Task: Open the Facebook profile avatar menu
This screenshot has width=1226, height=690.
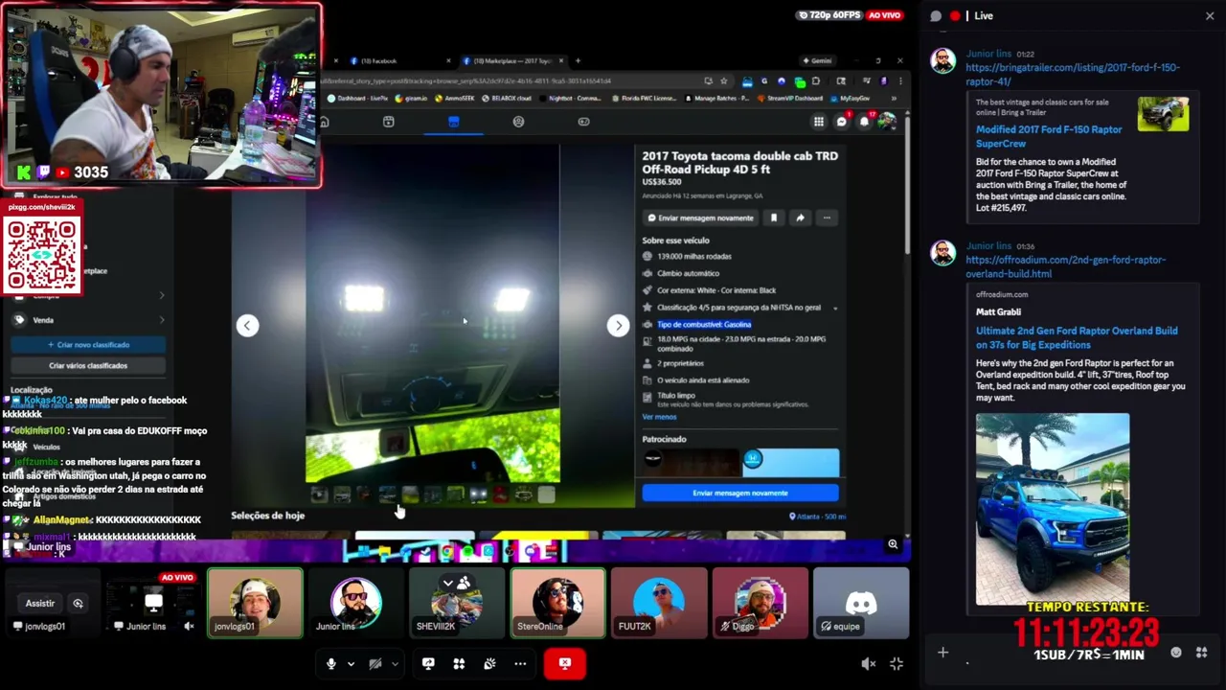Action: point(887,122)
